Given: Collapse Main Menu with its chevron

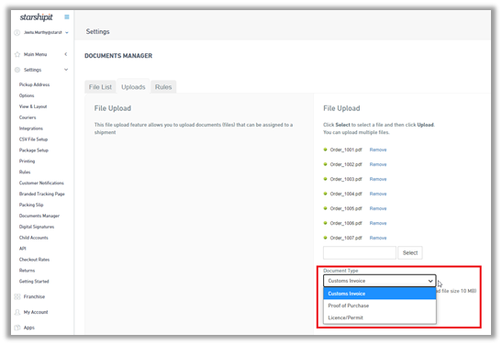Looking at the screenshot, I should click(66, 54).
